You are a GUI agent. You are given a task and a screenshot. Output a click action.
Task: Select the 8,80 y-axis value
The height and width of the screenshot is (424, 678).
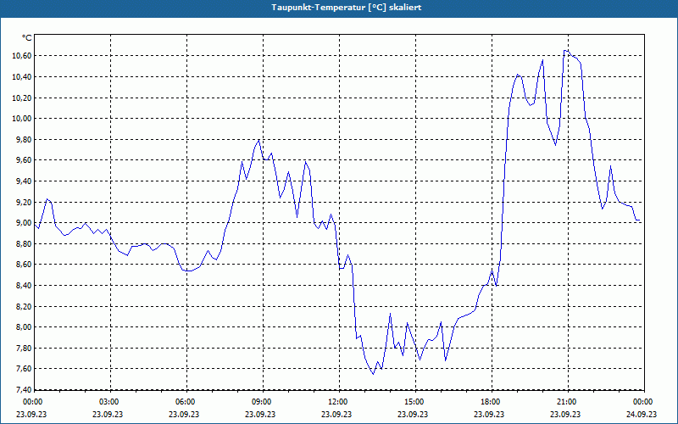[x=23, y=244]
